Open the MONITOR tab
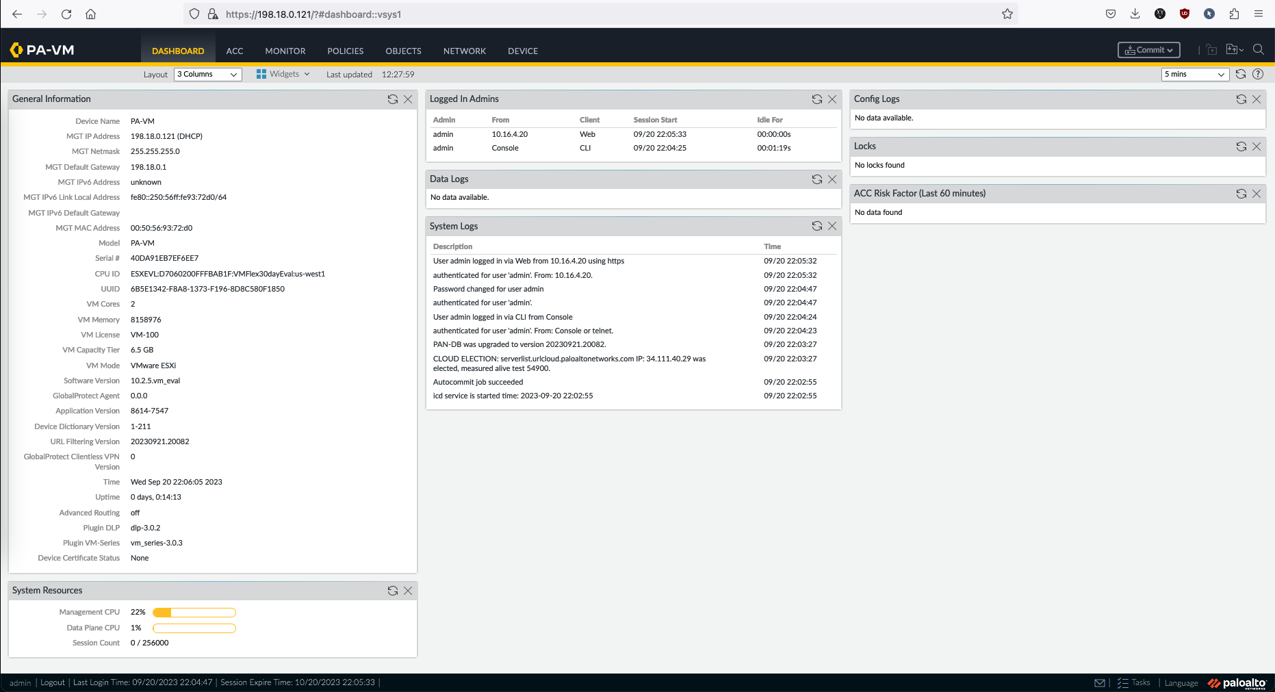Image resolution: width=1275 pixels, height=692 pixels. [x=285, y=51]
